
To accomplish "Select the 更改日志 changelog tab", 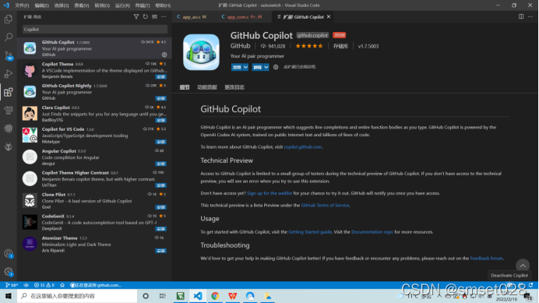I will click(x=234, y=87).
